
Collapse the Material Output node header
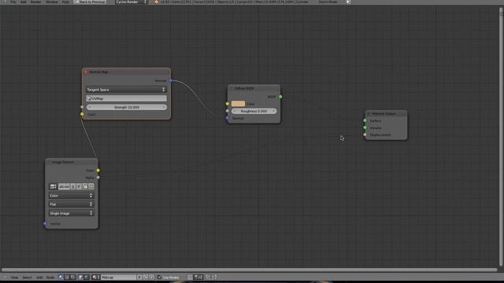tap(369, 113)
